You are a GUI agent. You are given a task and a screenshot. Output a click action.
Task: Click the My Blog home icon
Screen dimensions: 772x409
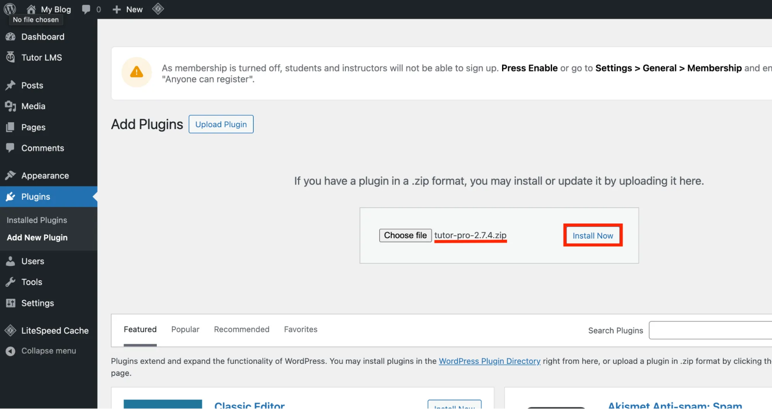click(x=31, y=9)
